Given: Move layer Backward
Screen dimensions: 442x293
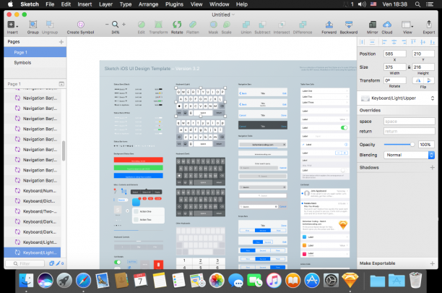Looking at the screenshot, I should click(x=349, y=25).
